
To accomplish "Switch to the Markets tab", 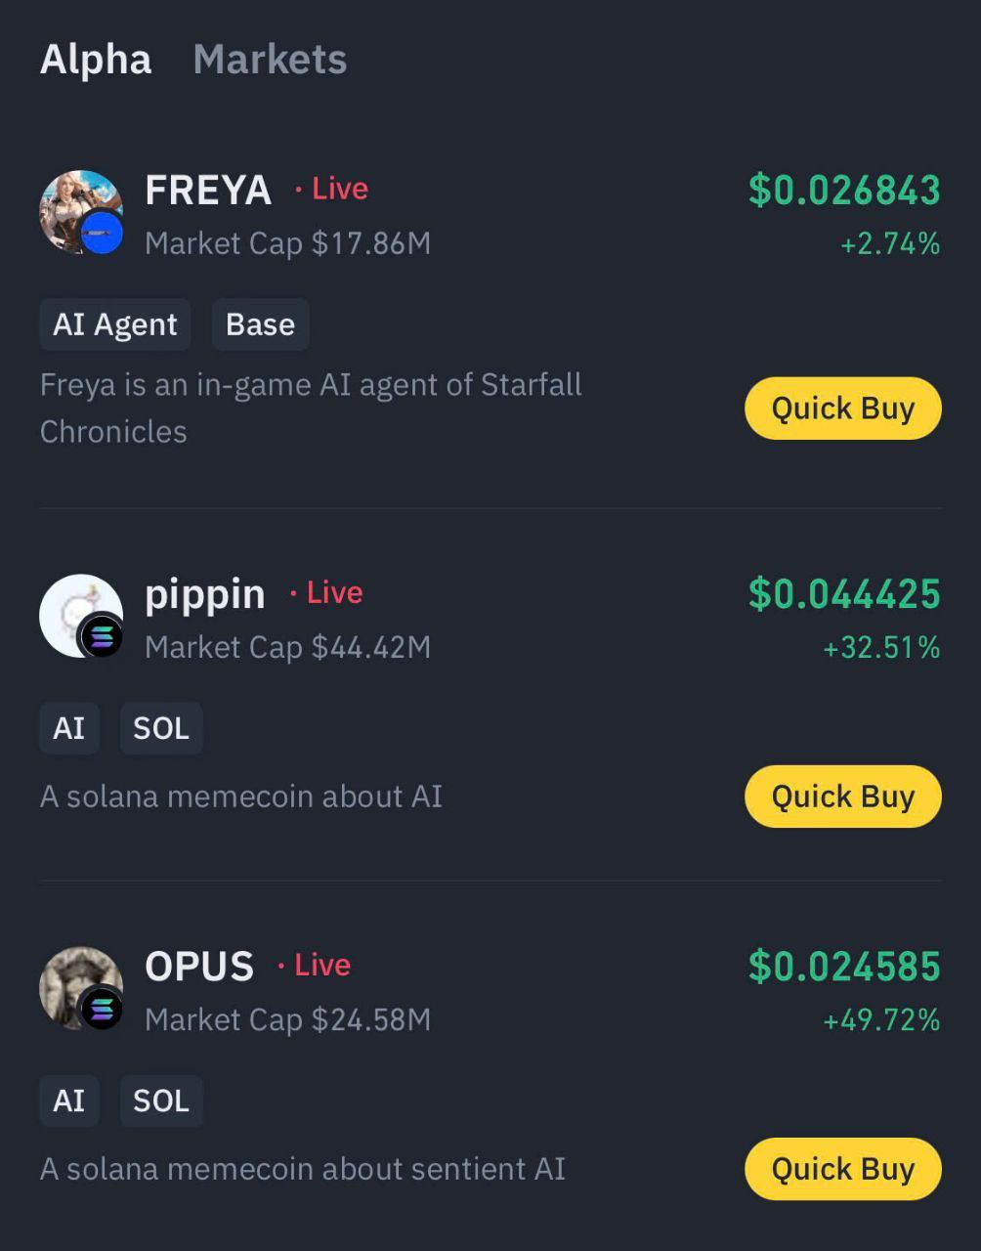I will coord(270,60).
